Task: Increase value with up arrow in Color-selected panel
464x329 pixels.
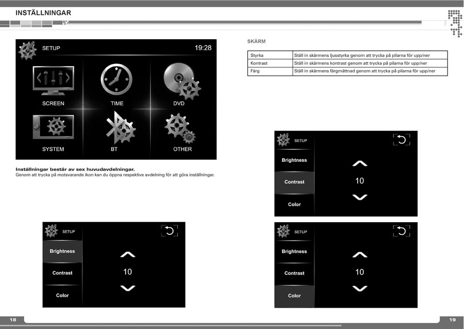Action: coord(360,255)
